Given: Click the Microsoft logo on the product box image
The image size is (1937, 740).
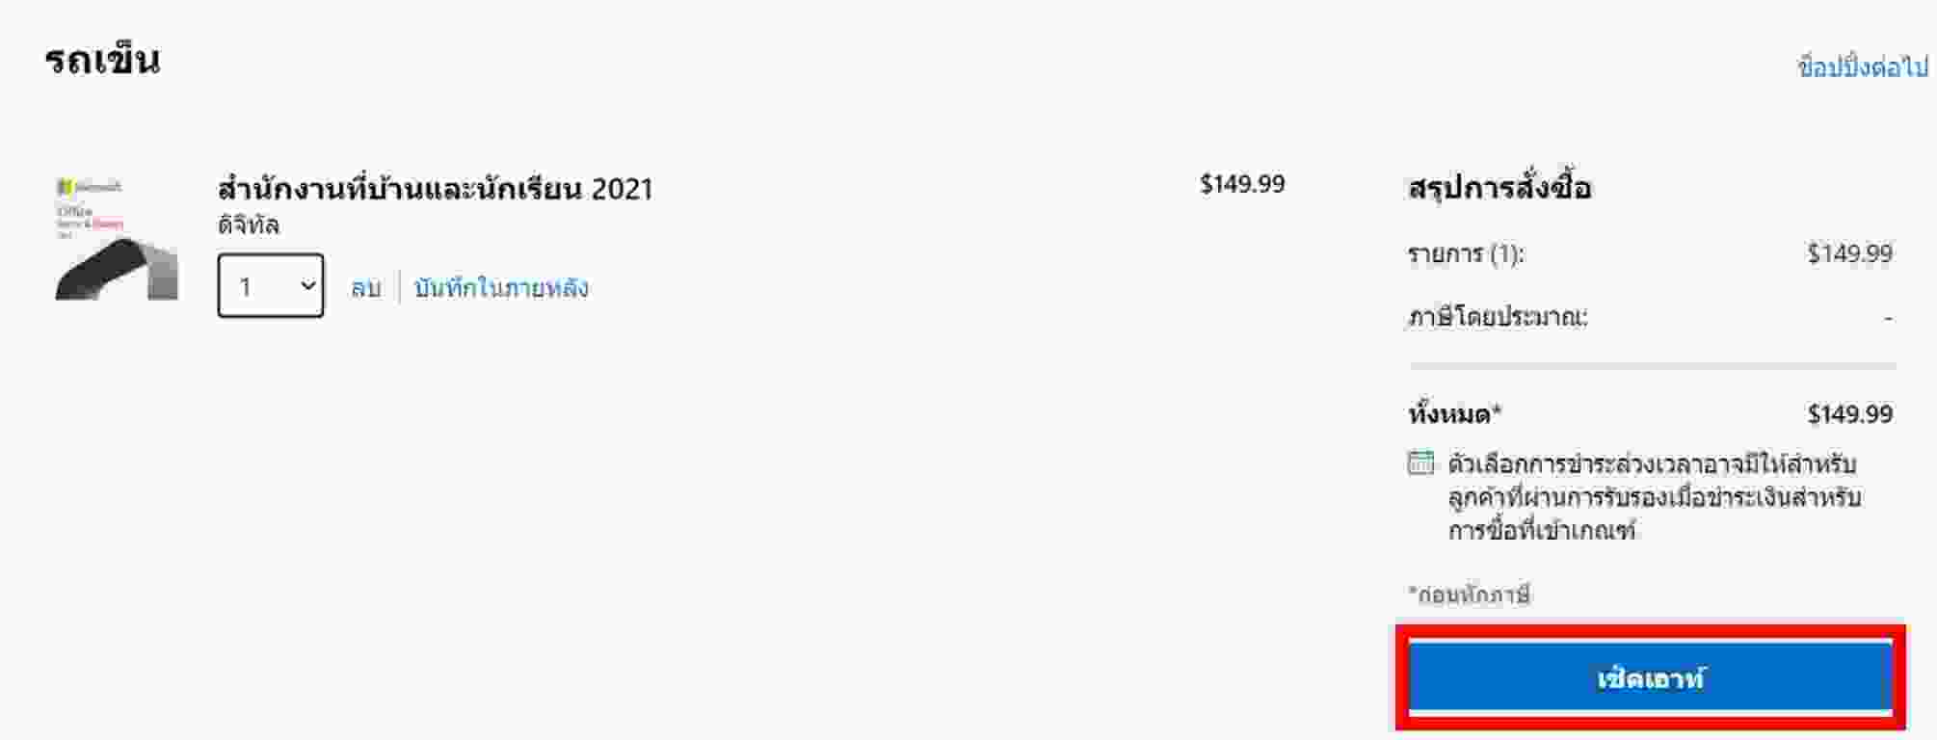Looking at the screenshot, I should 89,186.
